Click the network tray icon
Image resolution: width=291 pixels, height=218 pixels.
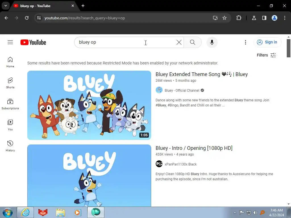[249, 213]
